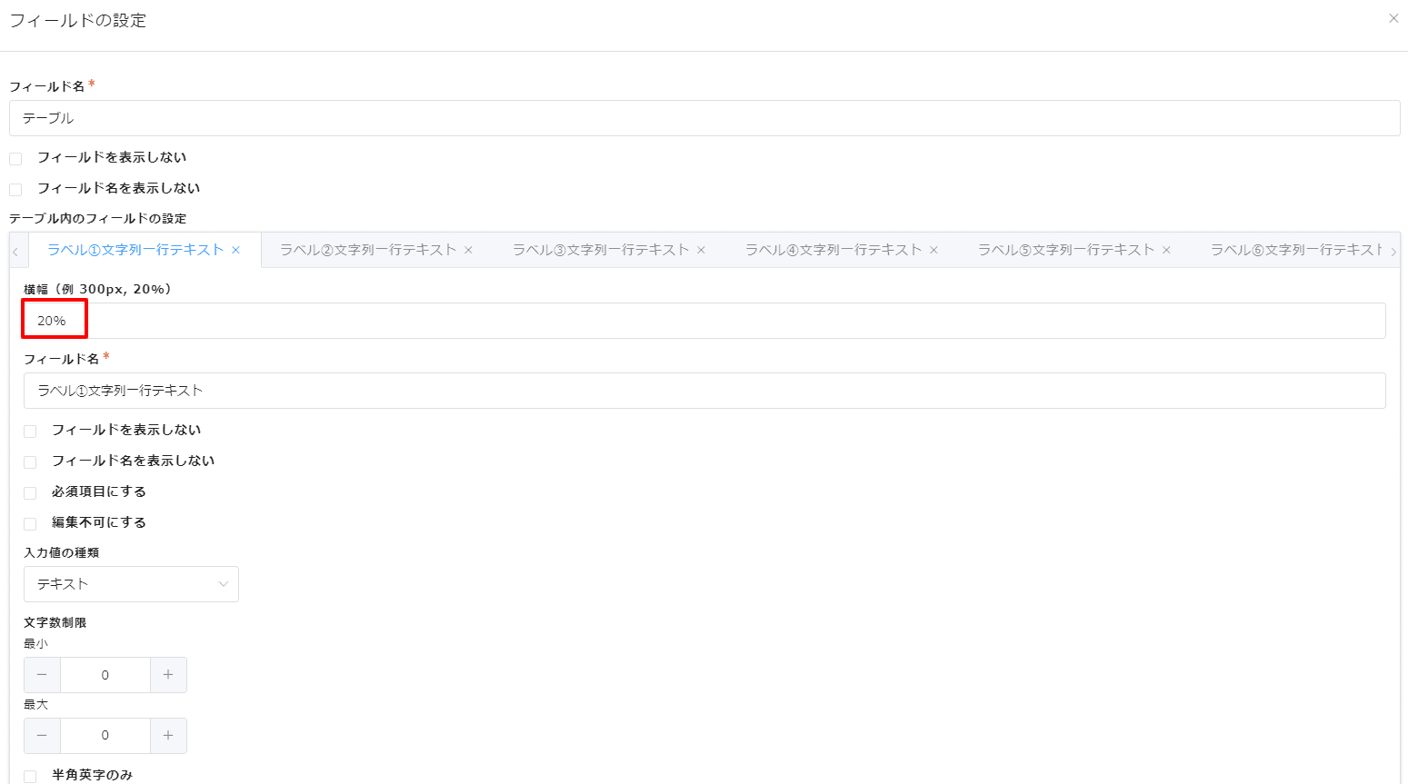
Task: Switch to ラベル②文字列一行テキスト tab
Action: click(x=368, y=250)
